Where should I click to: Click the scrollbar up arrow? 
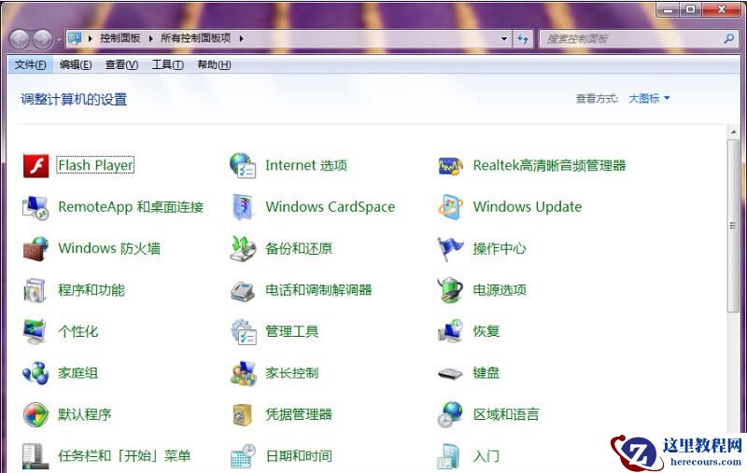[x=733, y=132]
